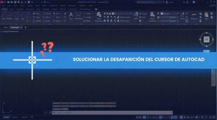Click Sign In
Viewport: 217px width, 120px height.
(170, 2)
